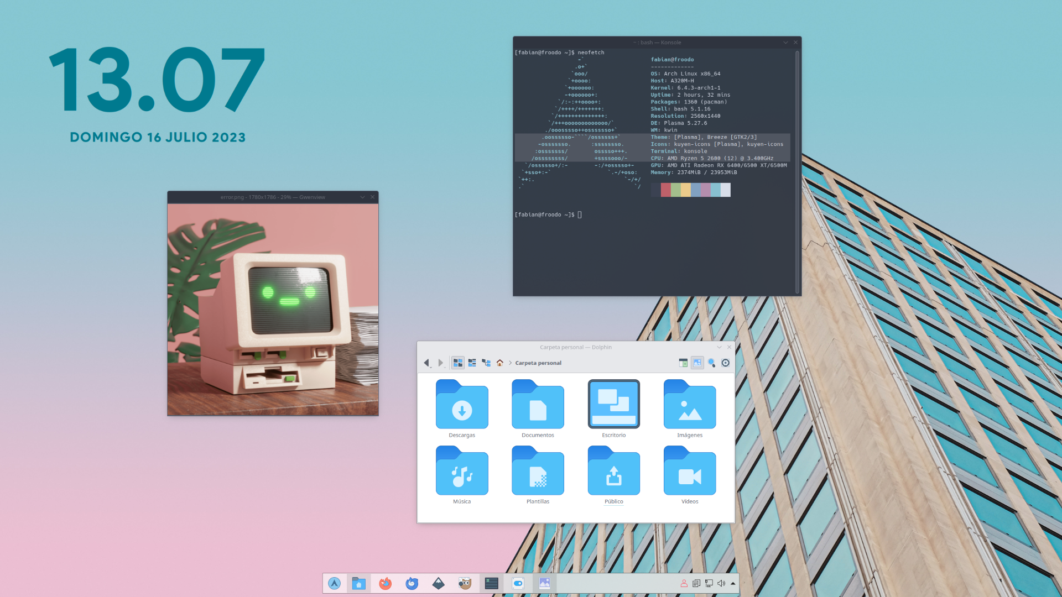
Task: Expand the breadcrumb chevron before Carpeta personal
Action: tap(510, 363)
